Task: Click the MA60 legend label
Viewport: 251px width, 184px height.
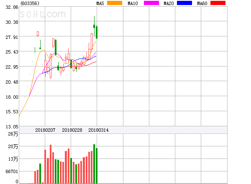Action: click(x=202, y=3)
